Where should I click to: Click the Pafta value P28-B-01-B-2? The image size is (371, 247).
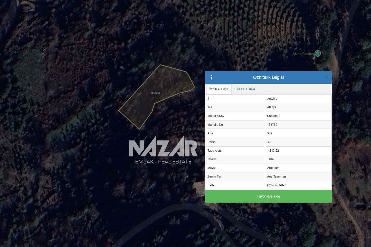(x=276, y=185)
